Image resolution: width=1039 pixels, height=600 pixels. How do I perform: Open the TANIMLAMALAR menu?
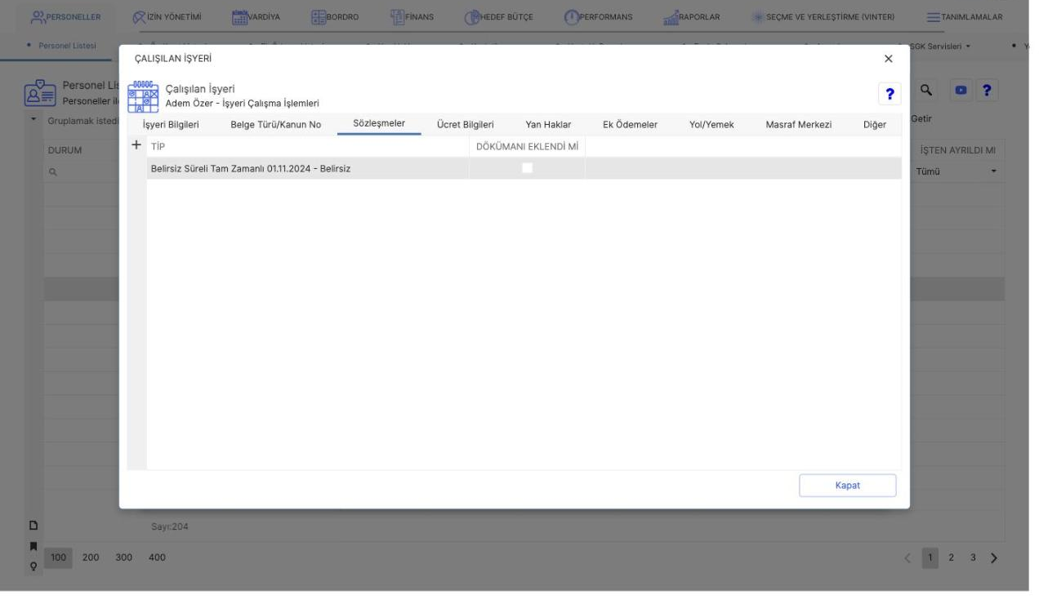[x=965, y=17]
